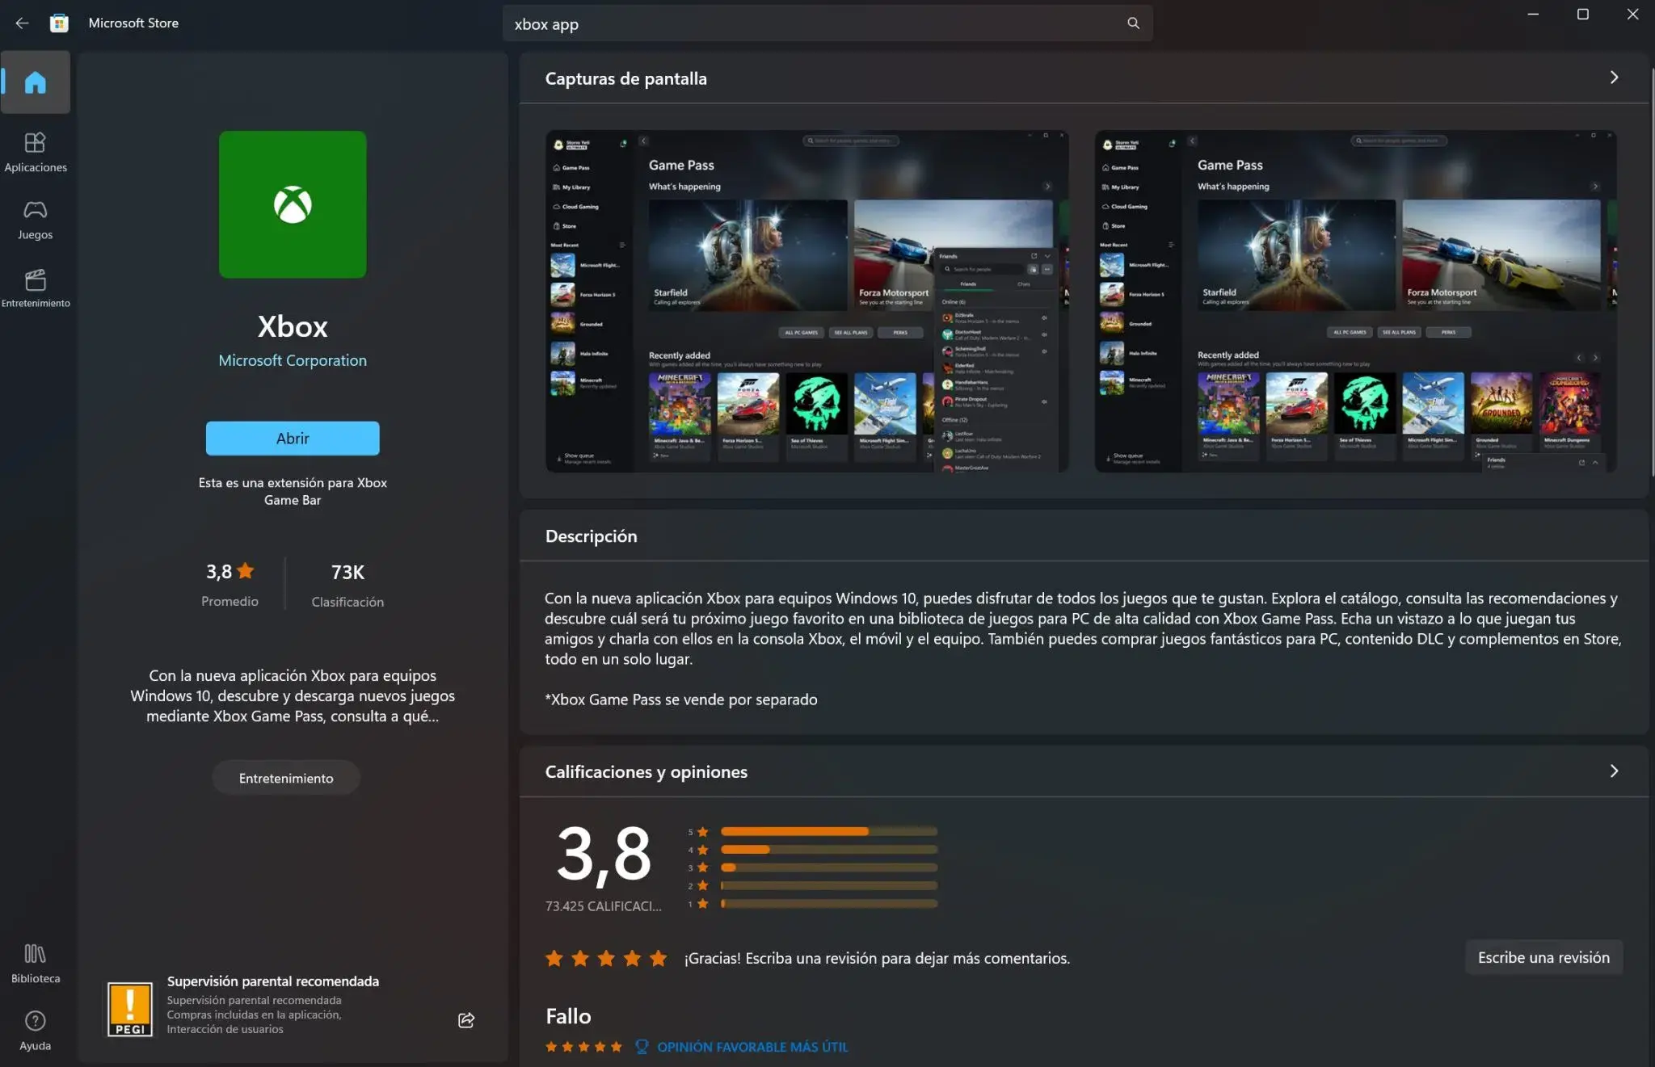Click the green Xbox app logo

point(293,204)
